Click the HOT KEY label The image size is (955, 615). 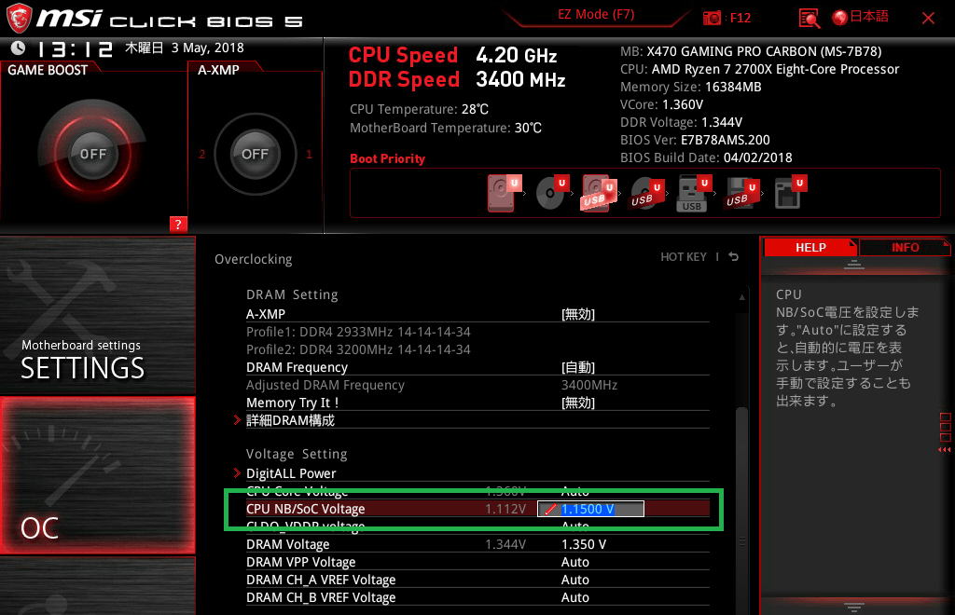[684, 256]
